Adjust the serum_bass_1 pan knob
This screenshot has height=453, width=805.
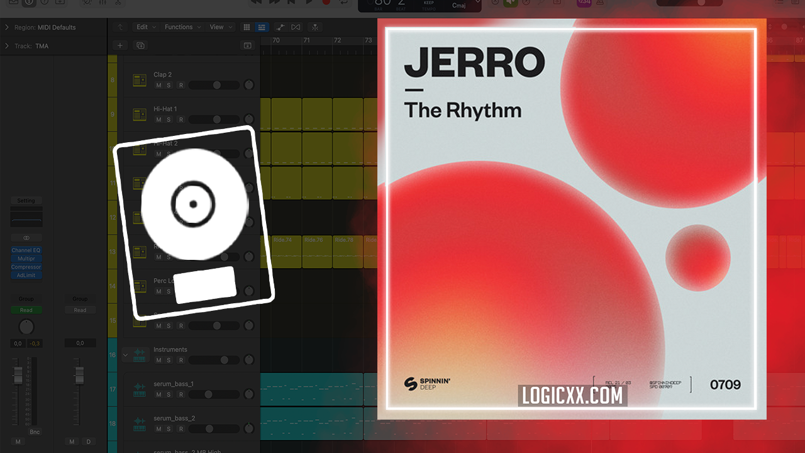tap(249, 394)
